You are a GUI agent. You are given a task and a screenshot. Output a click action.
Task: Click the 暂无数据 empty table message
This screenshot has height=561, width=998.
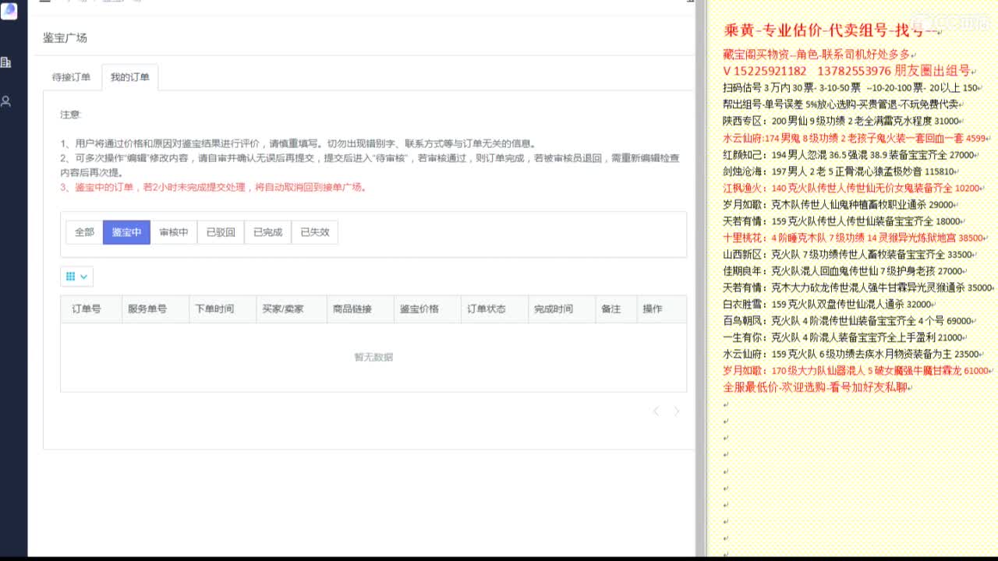tap(373, 357)
